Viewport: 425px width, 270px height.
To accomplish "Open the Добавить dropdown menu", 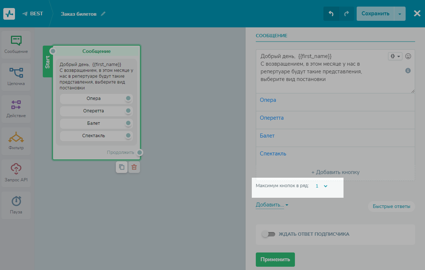I will click(x=272, y=205).
